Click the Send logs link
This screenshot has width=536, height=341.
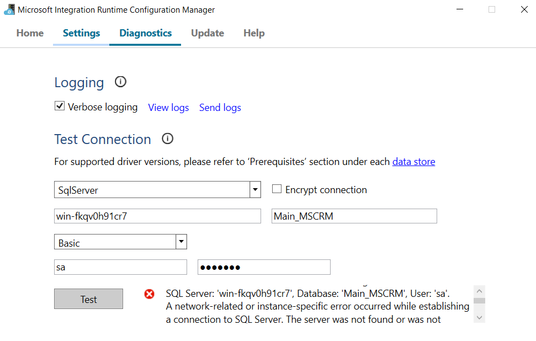tap(220, 107)
